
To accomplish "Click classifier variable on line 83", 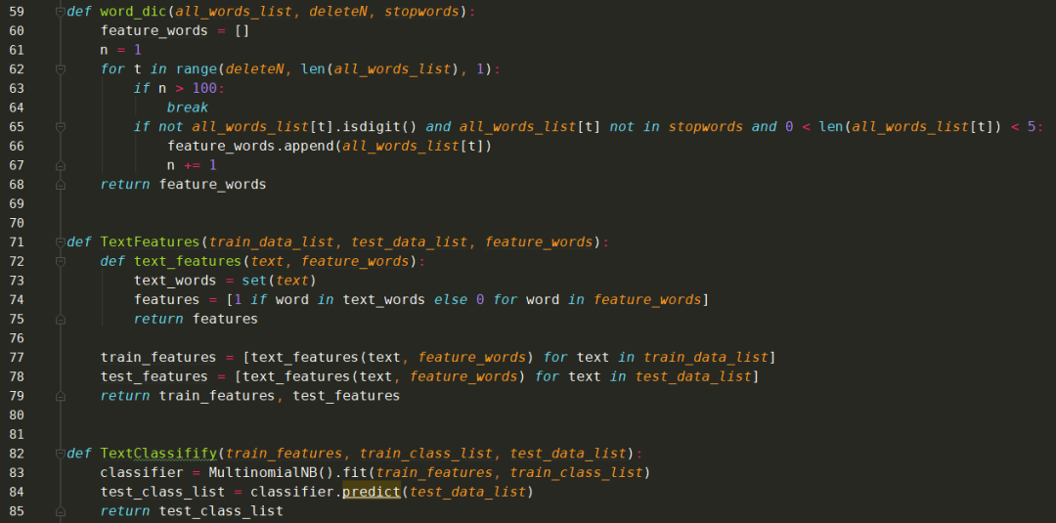I will (x=142, y=472).
